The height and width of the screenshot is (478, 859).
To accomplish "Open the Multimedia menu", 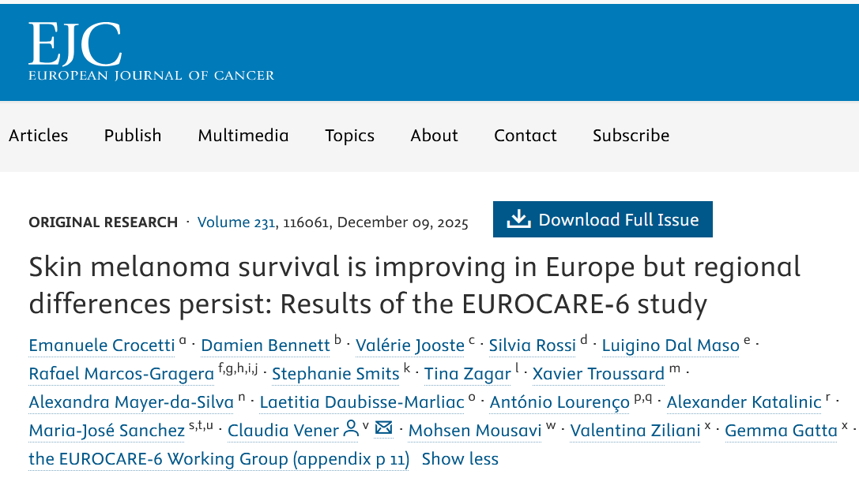I will pyautogui.click(x=243, y=136).
